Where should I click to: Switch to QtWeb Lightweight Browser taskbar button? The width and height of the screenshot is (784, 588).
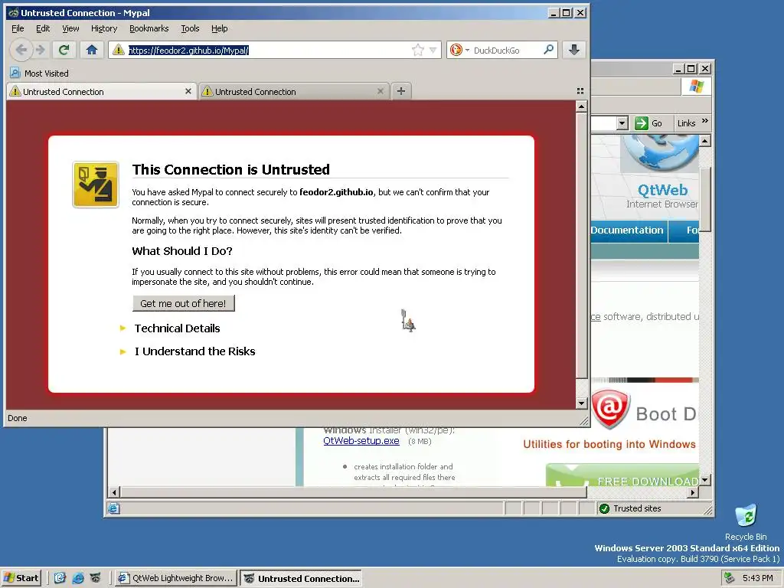[x=175, y=578]
